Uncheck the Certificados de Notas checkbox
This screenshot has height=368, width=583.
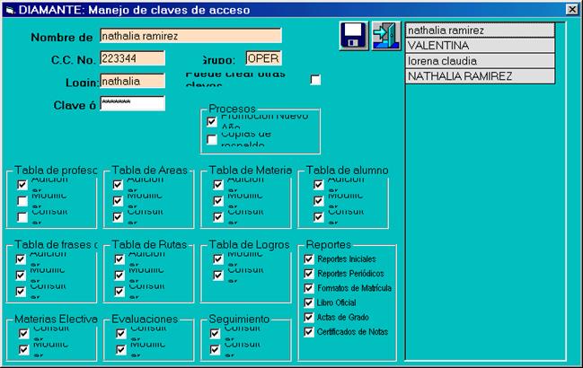click(309, 331)
